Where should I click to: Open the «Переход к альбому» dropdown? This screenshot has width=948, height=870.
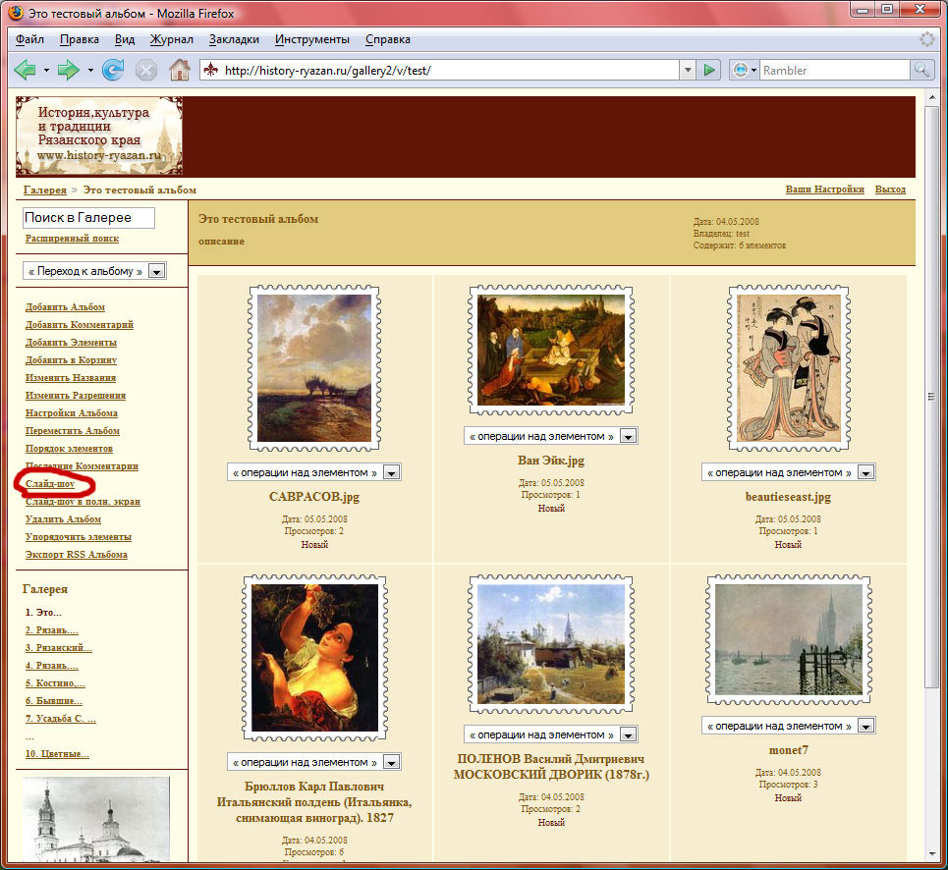point(94,271)
